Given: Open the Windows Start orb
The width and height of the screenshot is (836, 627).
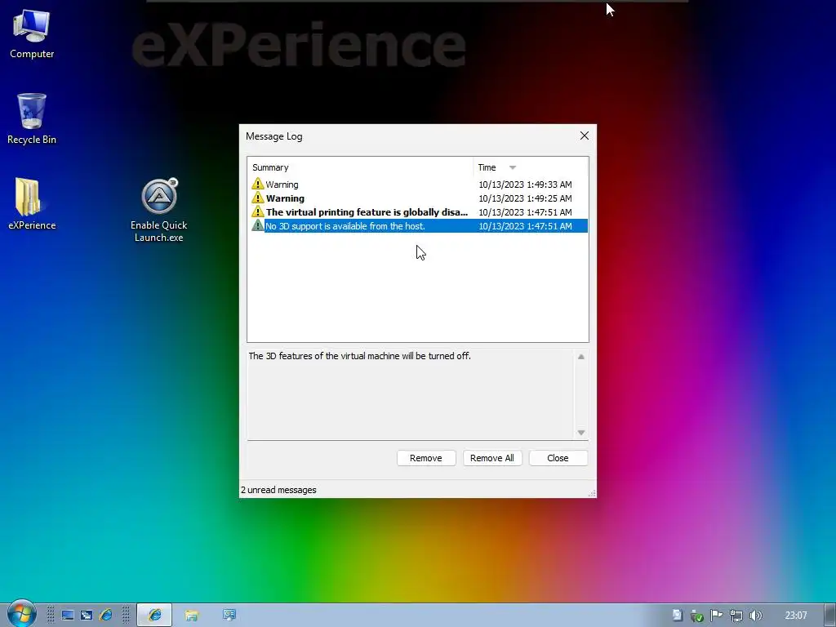Looking at the screenshot, I should point(21,614).
